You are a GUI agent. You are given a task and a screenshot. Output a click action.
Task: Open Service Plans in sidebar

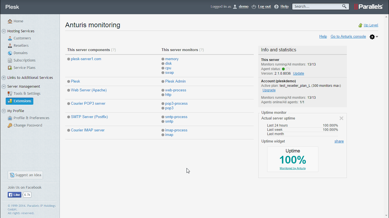[24, 68]
